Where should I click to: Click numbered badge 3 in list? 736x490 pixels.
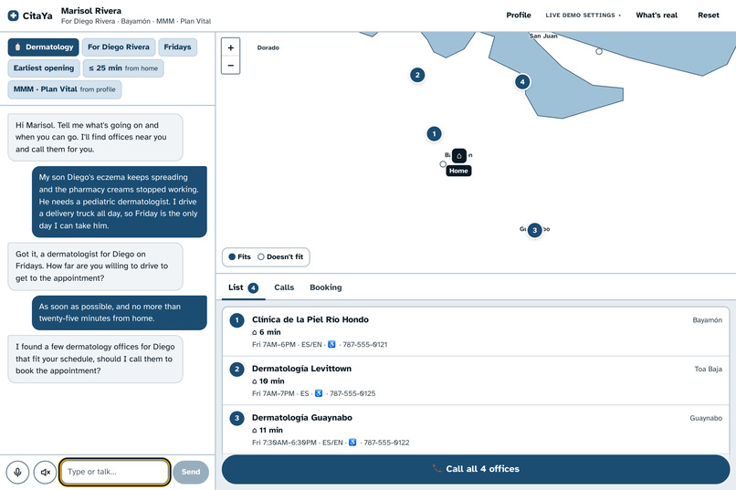[x=237, y=418]
